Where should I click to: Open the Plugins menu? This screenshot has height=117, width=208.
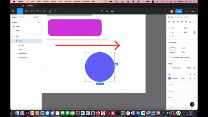click(x=77, y=2)
